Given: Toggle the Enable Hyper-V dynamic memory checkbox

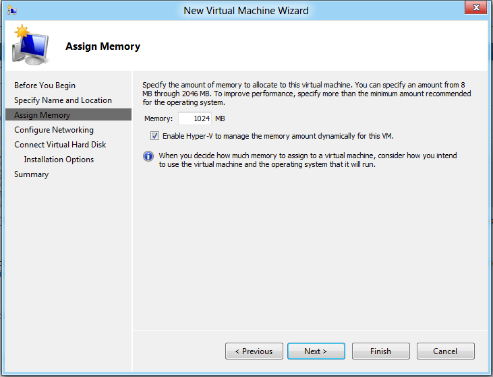Looking at the screenshot, I should click(x=155, y=136).
